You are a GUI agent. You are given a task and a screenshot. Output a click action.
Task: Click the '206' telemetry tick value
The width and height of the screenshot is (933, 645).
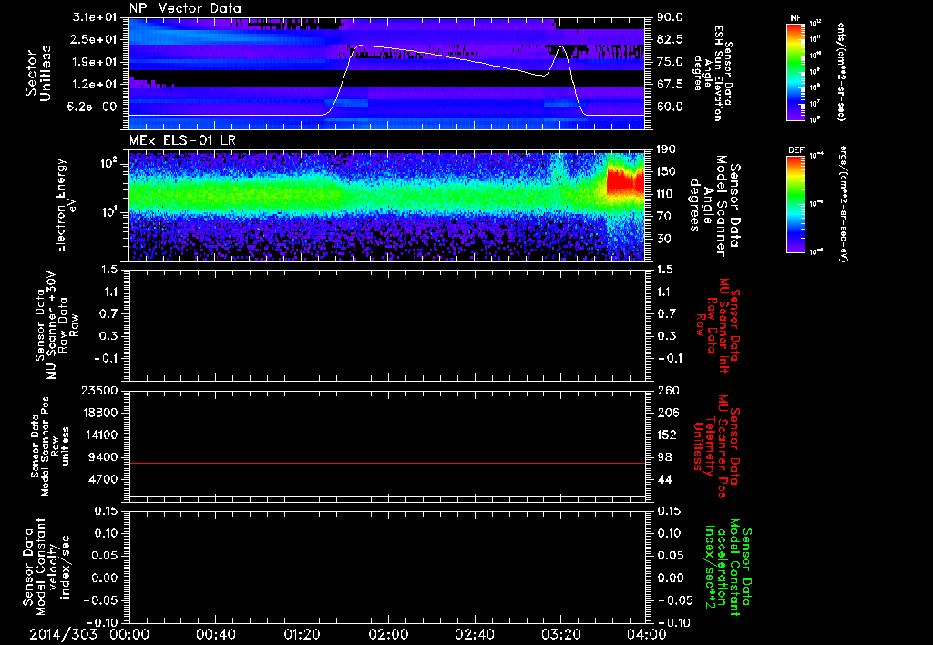[x=667, y=413]
